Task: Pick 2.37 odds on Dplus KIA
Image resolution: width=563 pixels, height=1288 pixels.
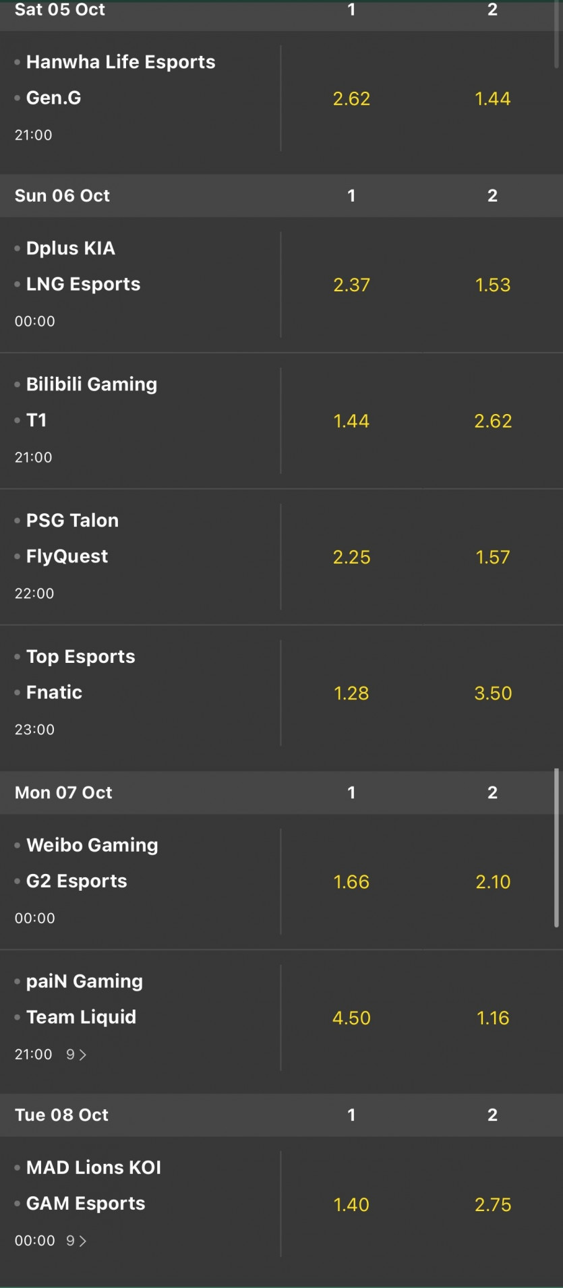Action: point(351,285)
